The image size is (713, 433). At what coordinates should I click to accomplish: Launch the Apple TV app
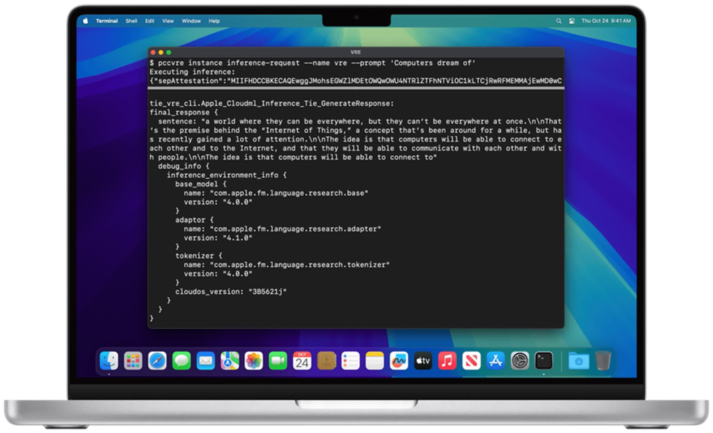[x=423, y=360]
